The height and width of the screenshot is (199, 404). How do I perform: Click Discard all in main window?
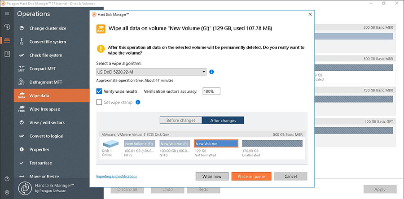[x=127, y=190]
